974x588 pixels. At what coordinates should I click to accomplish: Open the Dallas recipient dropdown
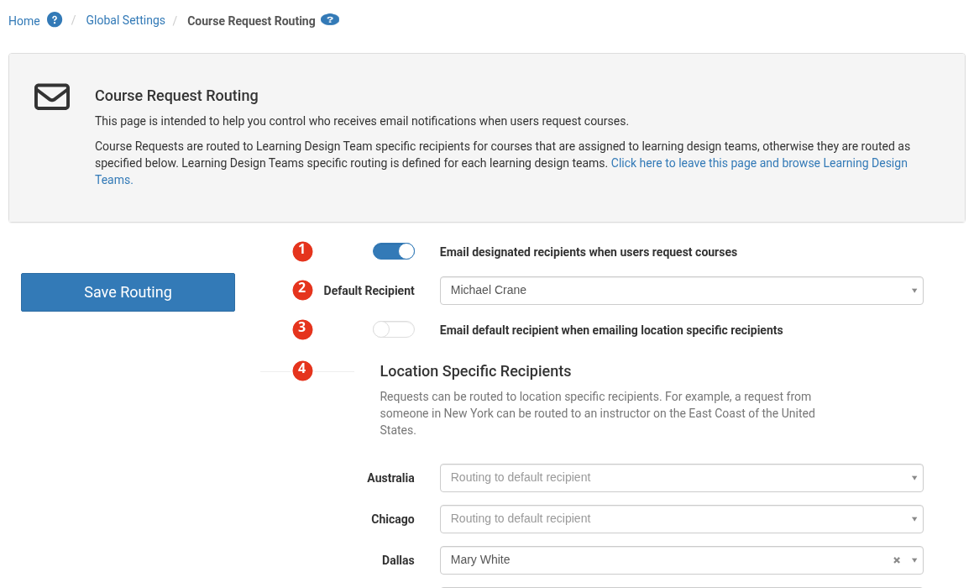click(682, 560)
